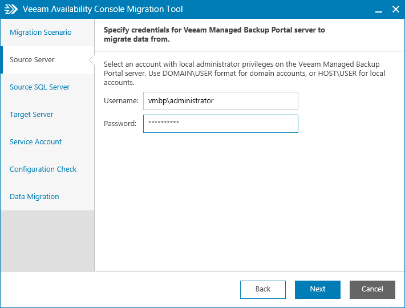This screenshot has height=308, width=405.
Task: Select the Data Migration step
Action: (34, 197)
